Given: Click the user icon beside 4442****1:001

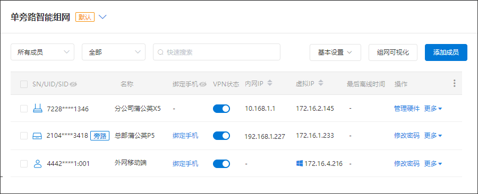Looking at the screenshot, I should point(38,164).
